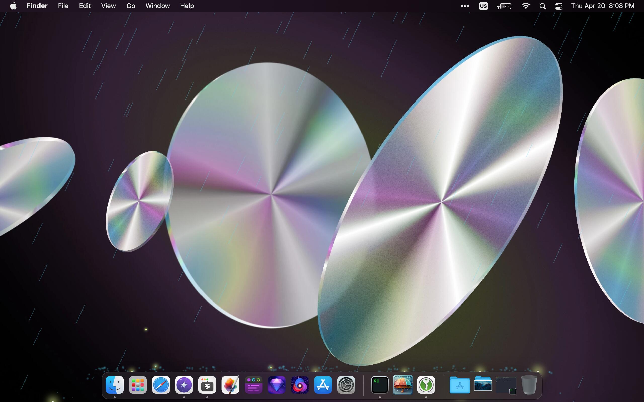Expand the hidden menu bar items ellipsis
Image resolution: width=644 pixels, height=402 pixels.
[465, 6]
